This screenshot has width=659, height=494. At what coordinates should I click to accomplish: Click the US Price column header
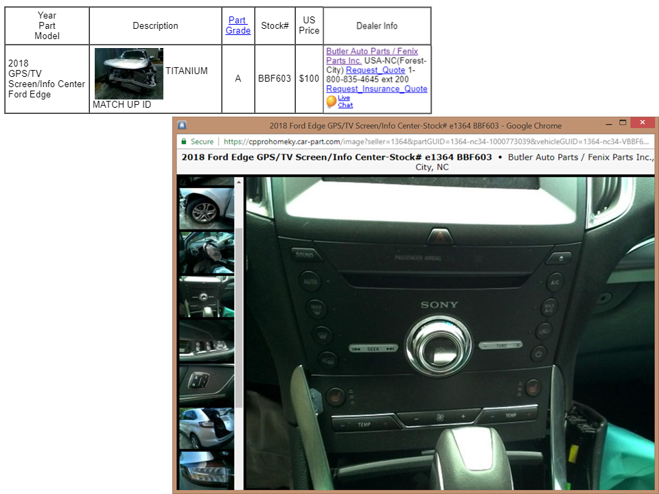point(309,25)
